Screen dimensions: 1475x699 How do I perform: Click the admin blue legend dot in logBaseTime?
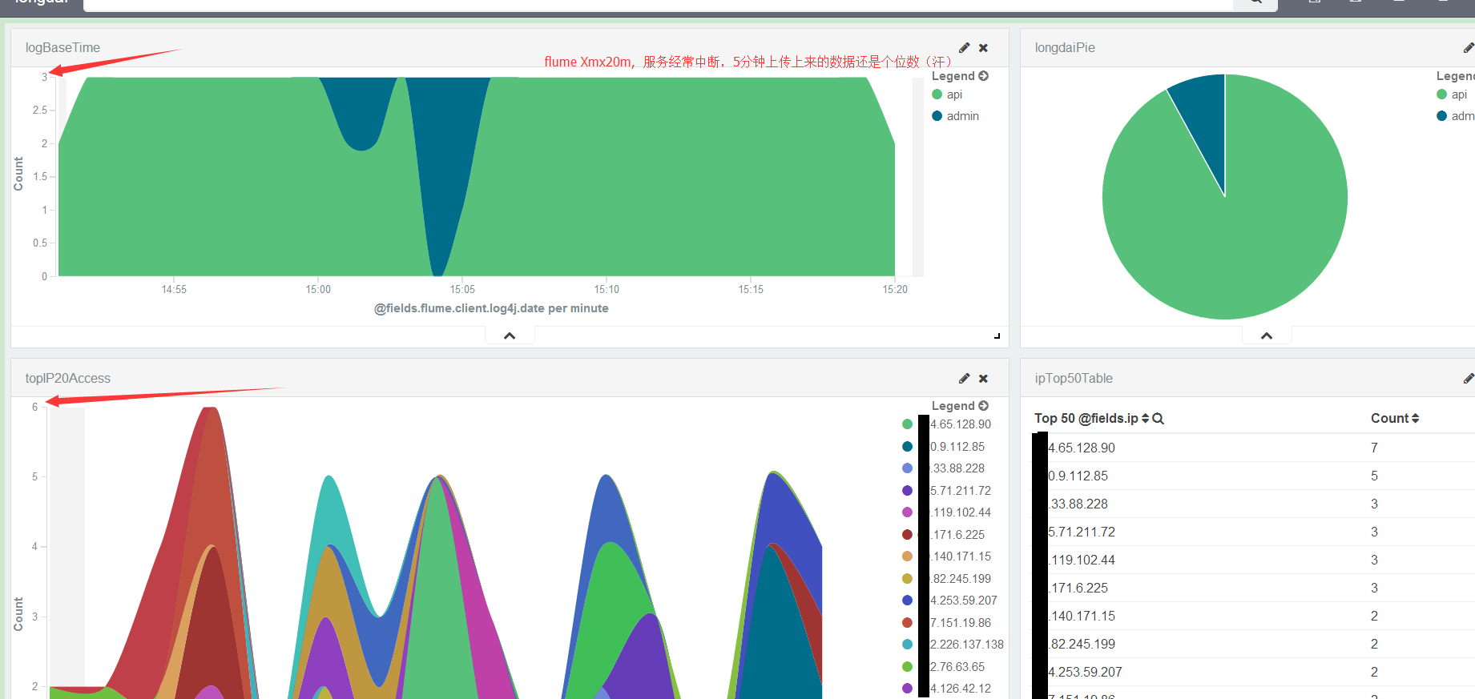[x=937, y=116]
